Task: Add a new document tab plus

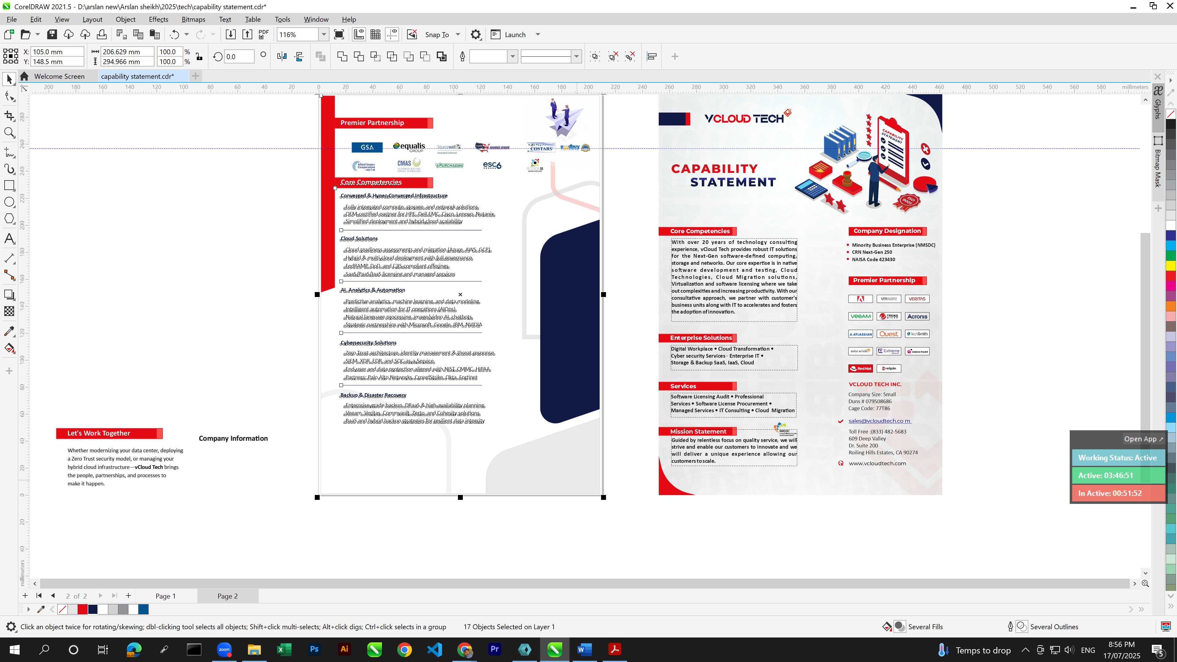Action: click(196, 76)
